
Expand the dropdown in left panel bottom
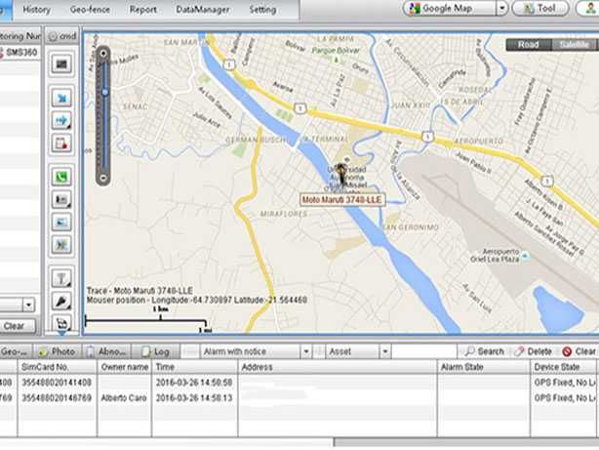[x=28, y=305]
